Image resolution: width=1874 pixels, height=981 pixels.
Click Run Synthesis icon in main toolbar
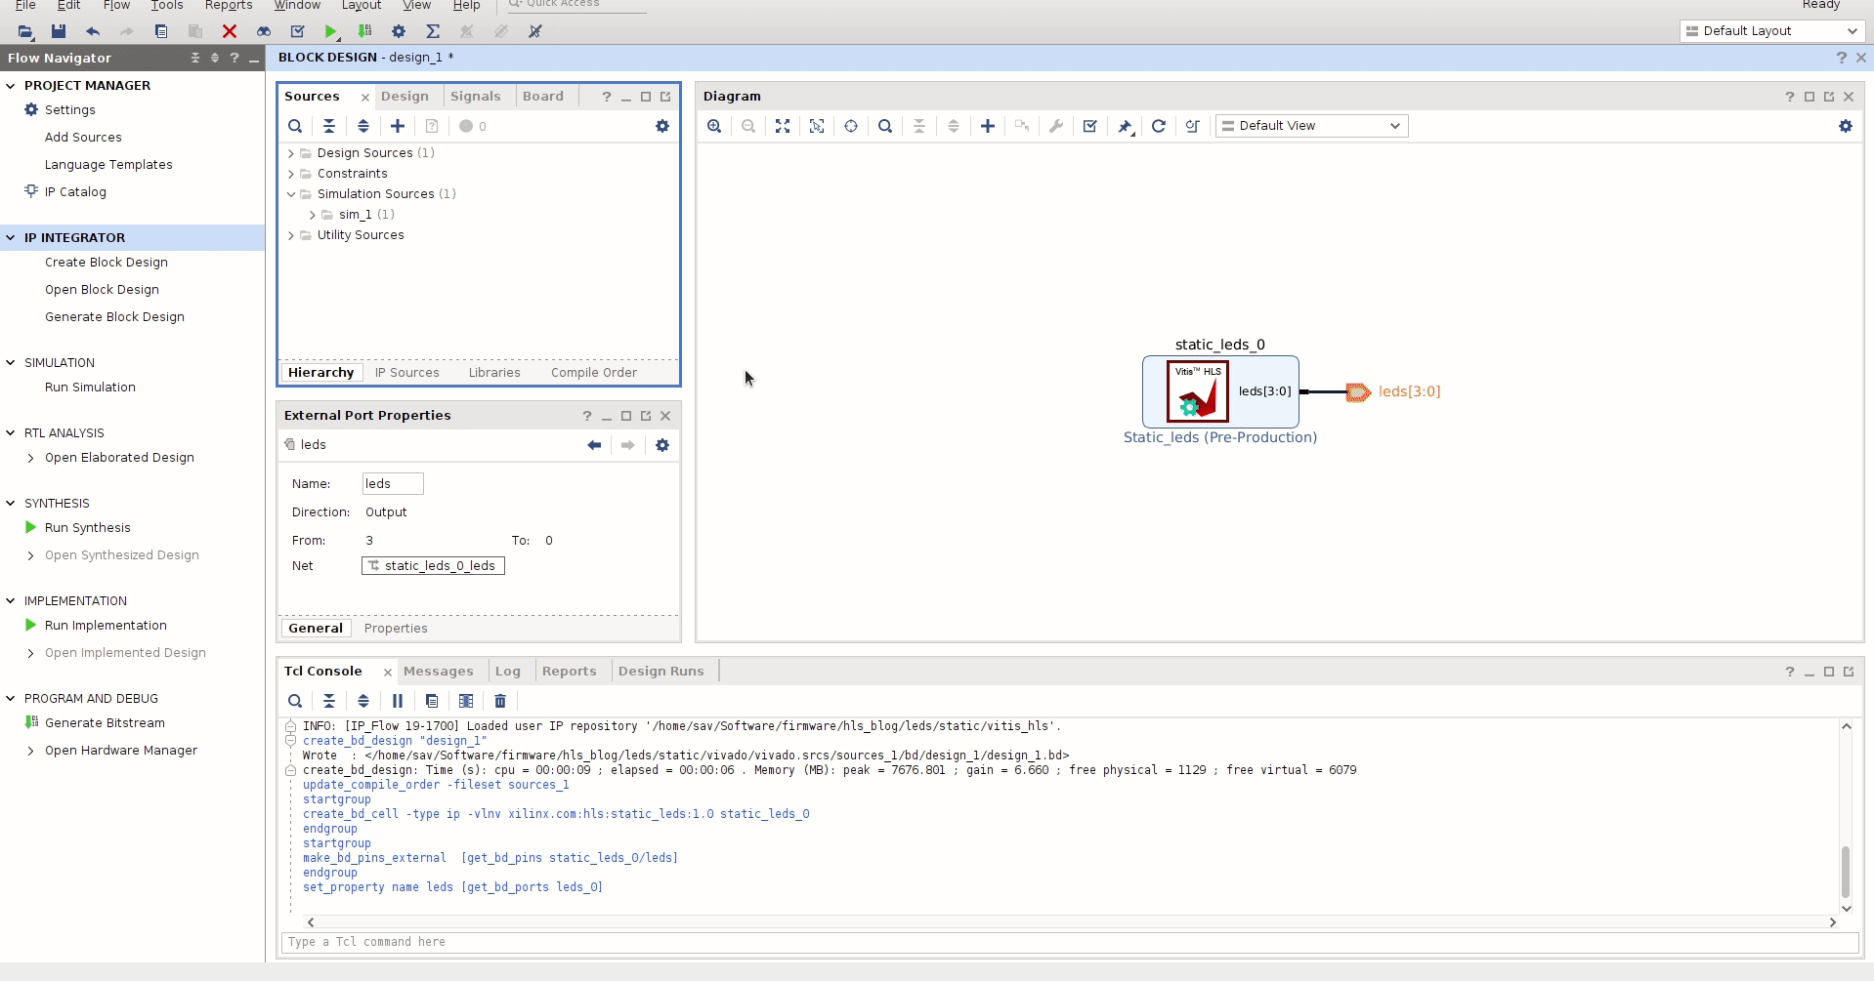coord(331,31)
